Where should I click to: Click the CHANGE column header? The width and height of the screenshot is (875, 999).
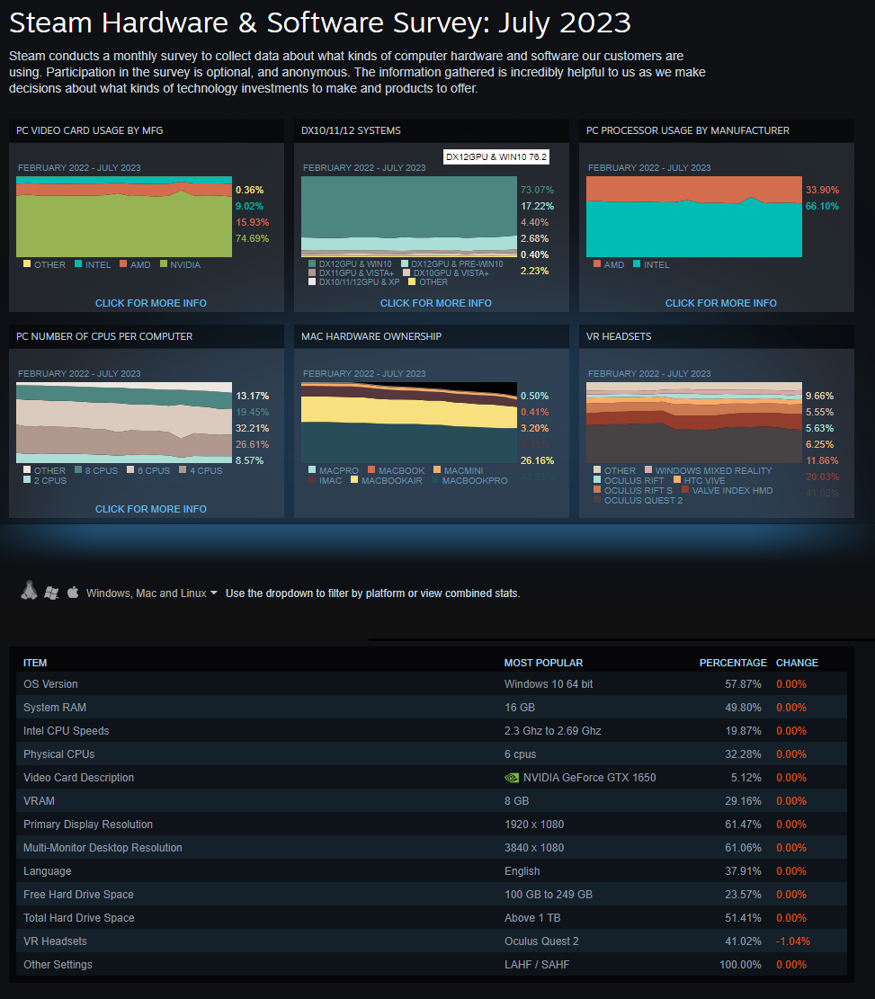click(797, 663)
